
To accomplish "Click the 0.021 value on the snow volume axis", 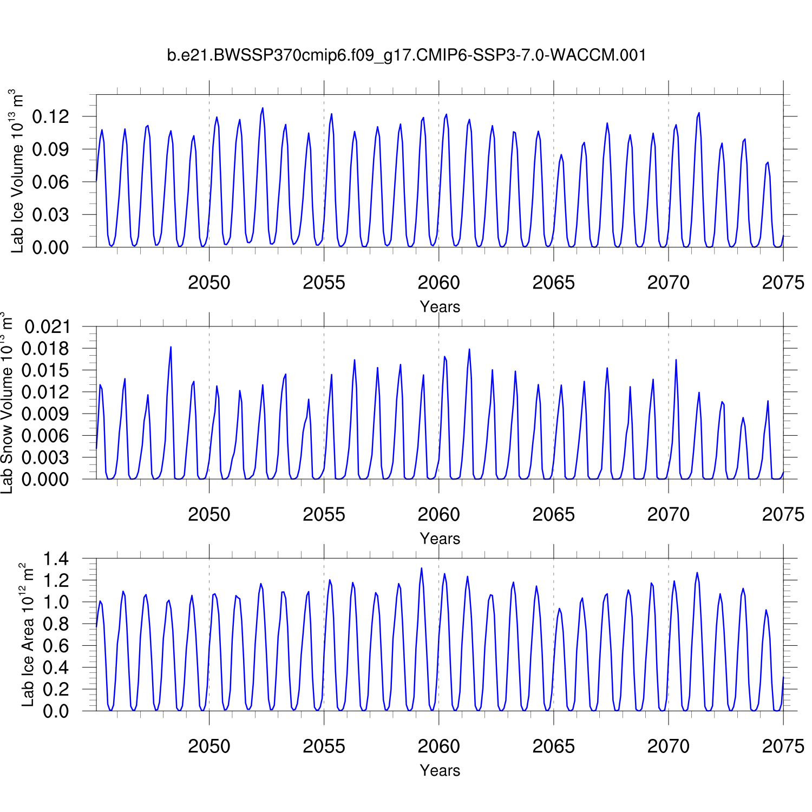I will [48, 326].
